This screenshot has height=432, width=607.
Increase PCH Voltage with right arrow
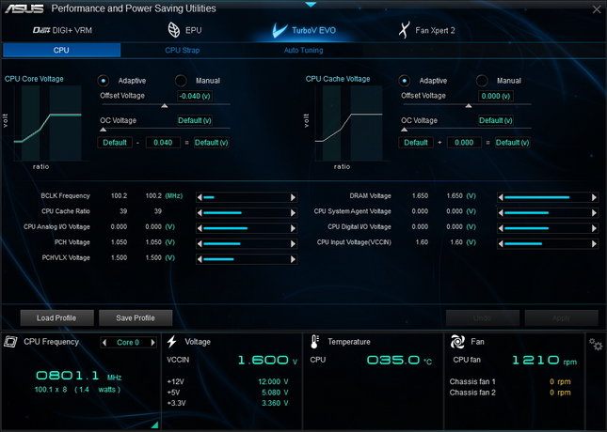tap(293, 244)
